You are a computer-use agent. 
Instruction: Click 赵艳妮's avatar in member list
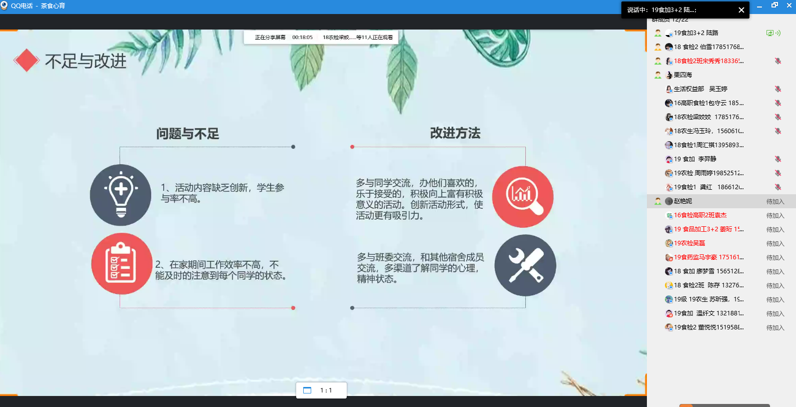669,201
